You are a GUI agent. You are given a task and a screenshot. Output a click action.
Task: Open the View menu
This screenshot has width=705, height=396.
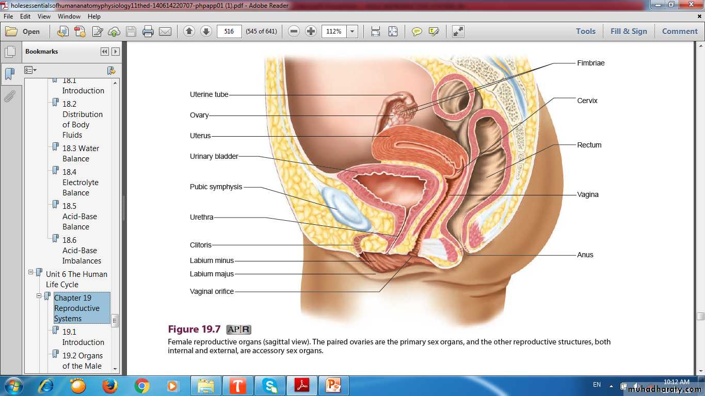[44, 16]
